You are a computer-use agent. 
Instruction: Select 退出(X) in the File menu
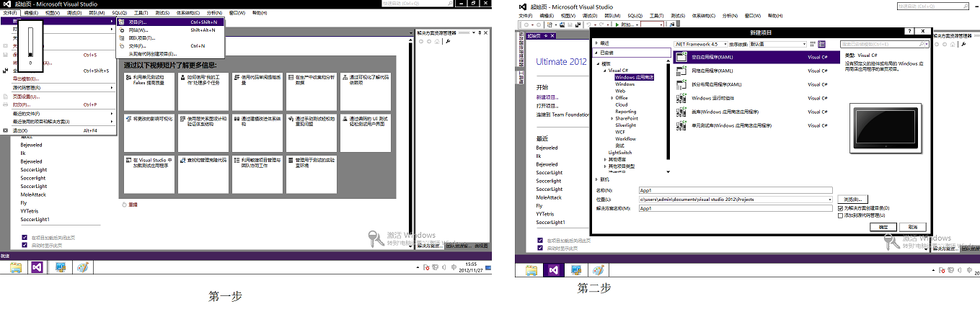58,130
